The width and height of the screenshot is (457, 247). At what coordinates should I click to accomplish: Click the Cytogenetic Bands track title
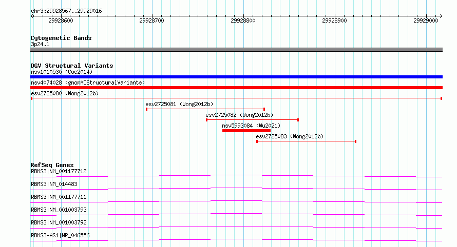(x=61, y=38)
